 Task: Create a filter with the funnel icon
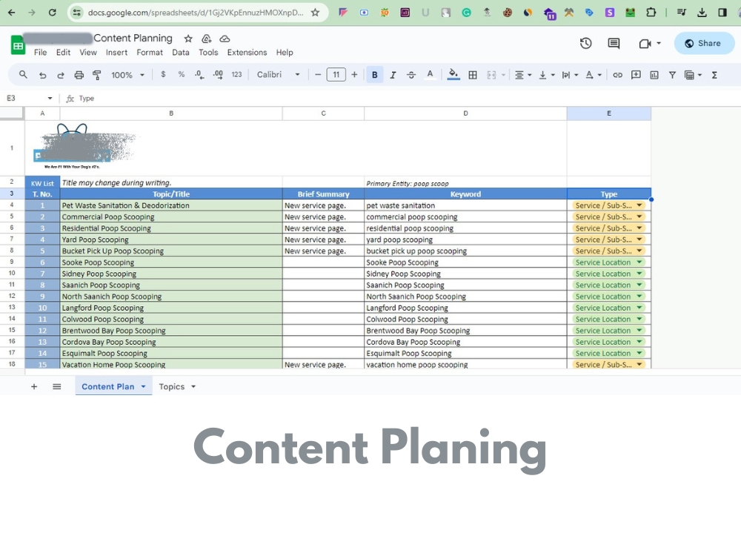[x=671, y=74]
